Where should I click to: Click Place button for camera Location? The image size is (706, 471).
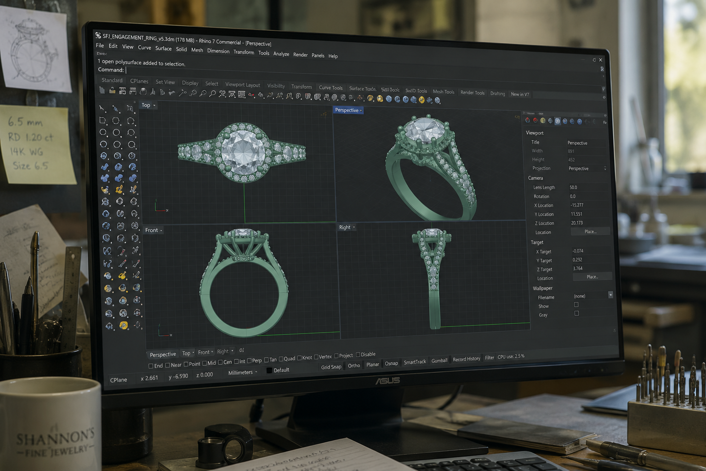(x=591, y=231)
